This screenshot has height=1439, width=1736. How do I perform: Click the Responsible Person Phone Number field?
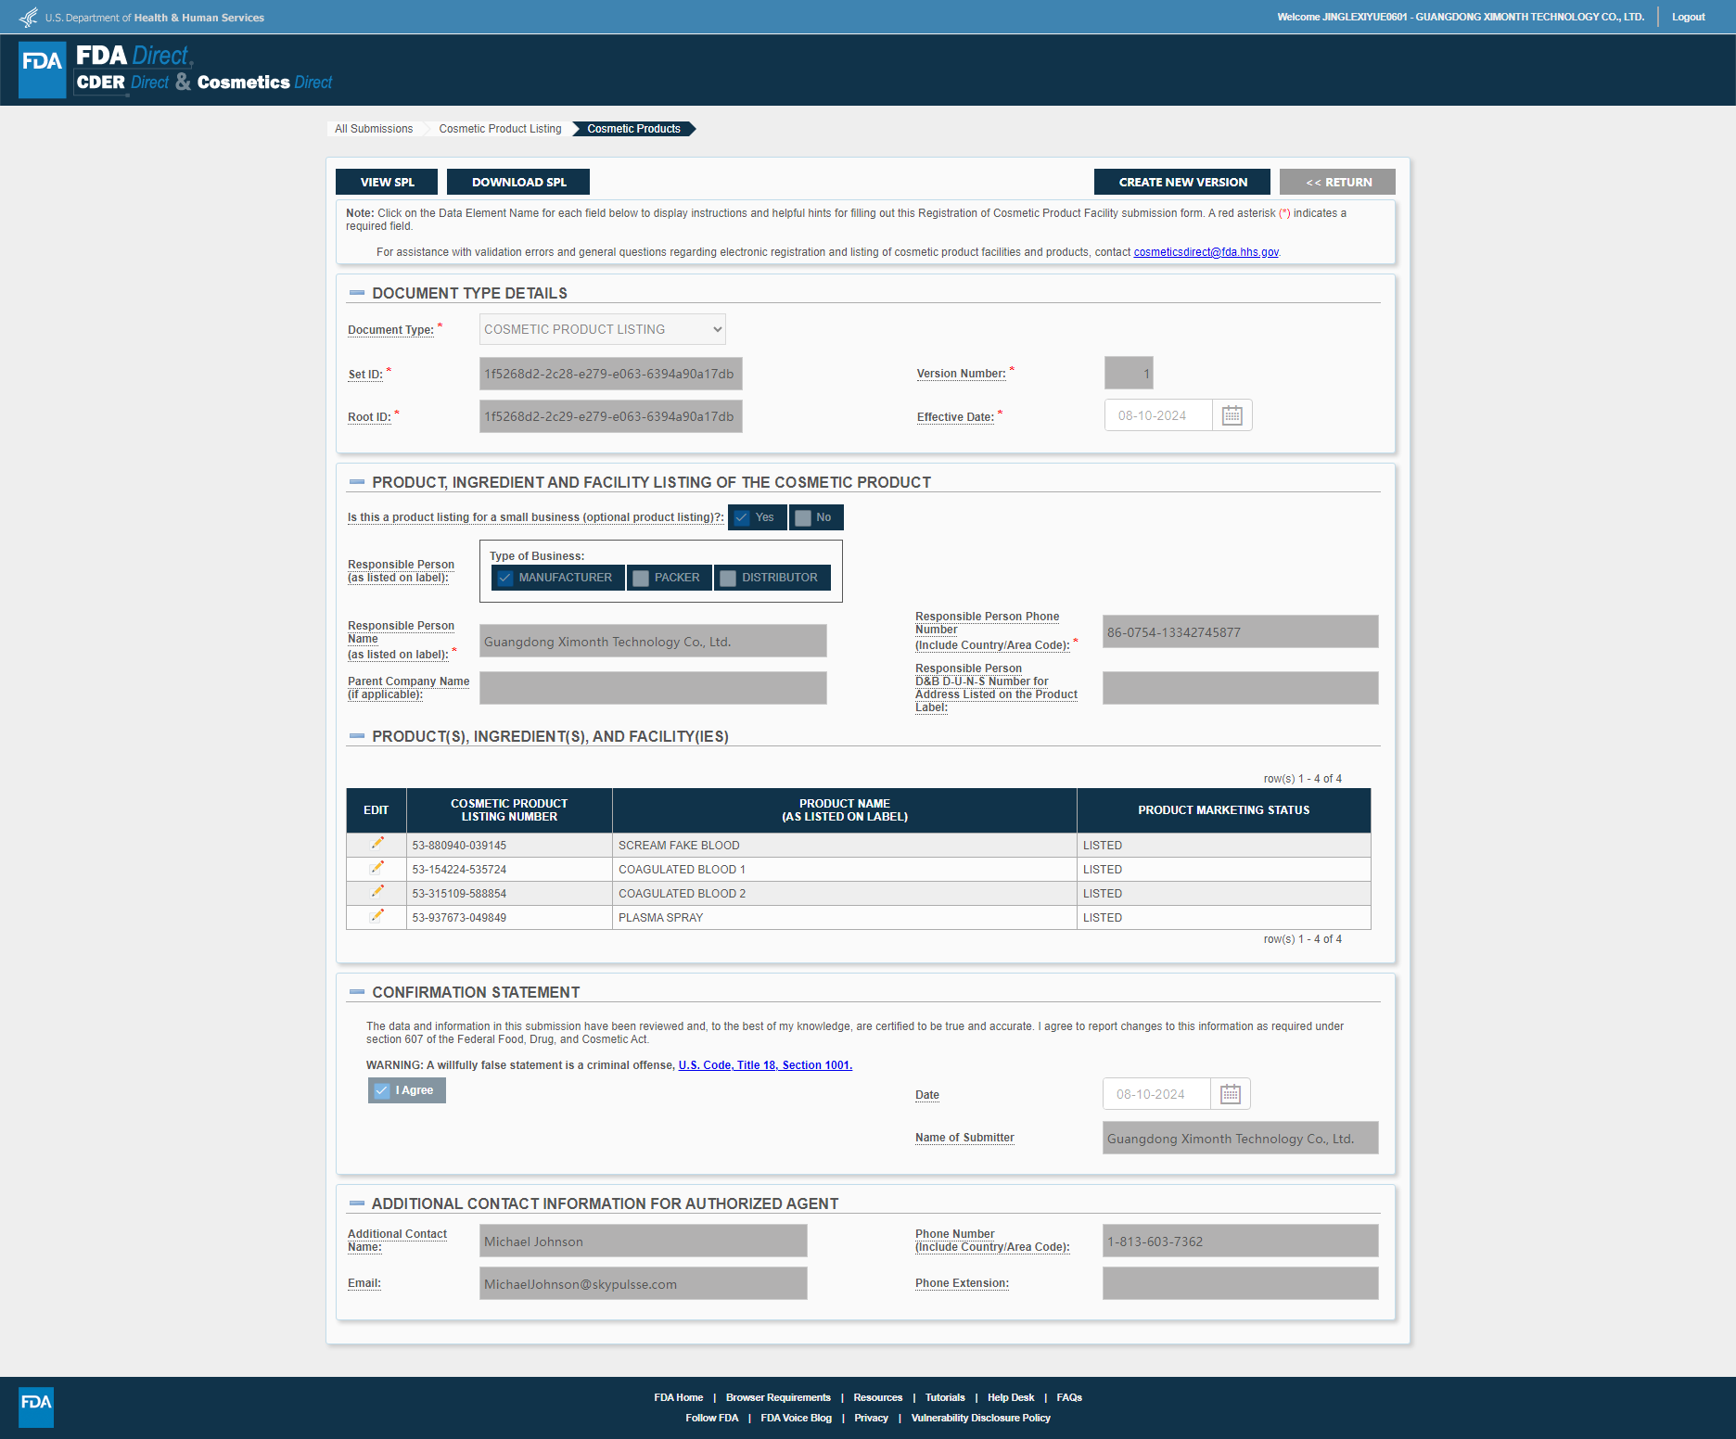[x=1240, y=631]
